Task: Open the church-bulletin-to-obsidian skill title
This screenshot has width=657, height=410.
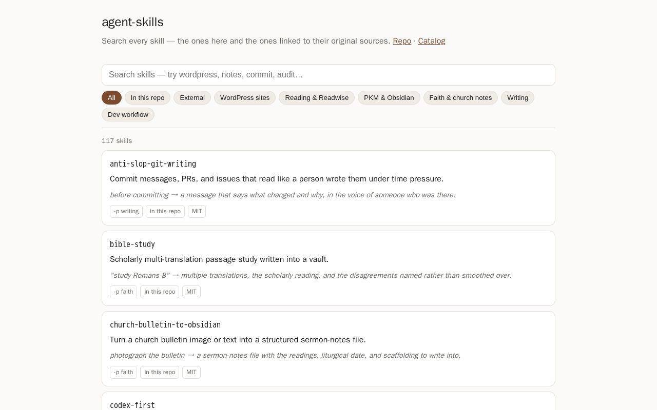Action: pos(165,325)
